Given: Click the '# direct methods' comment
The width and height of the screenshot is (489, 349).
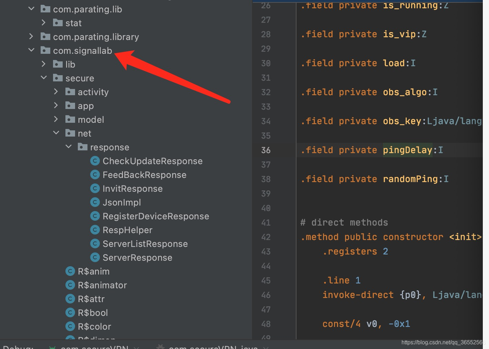Looking at the screenshot, I should pos(344,222).
